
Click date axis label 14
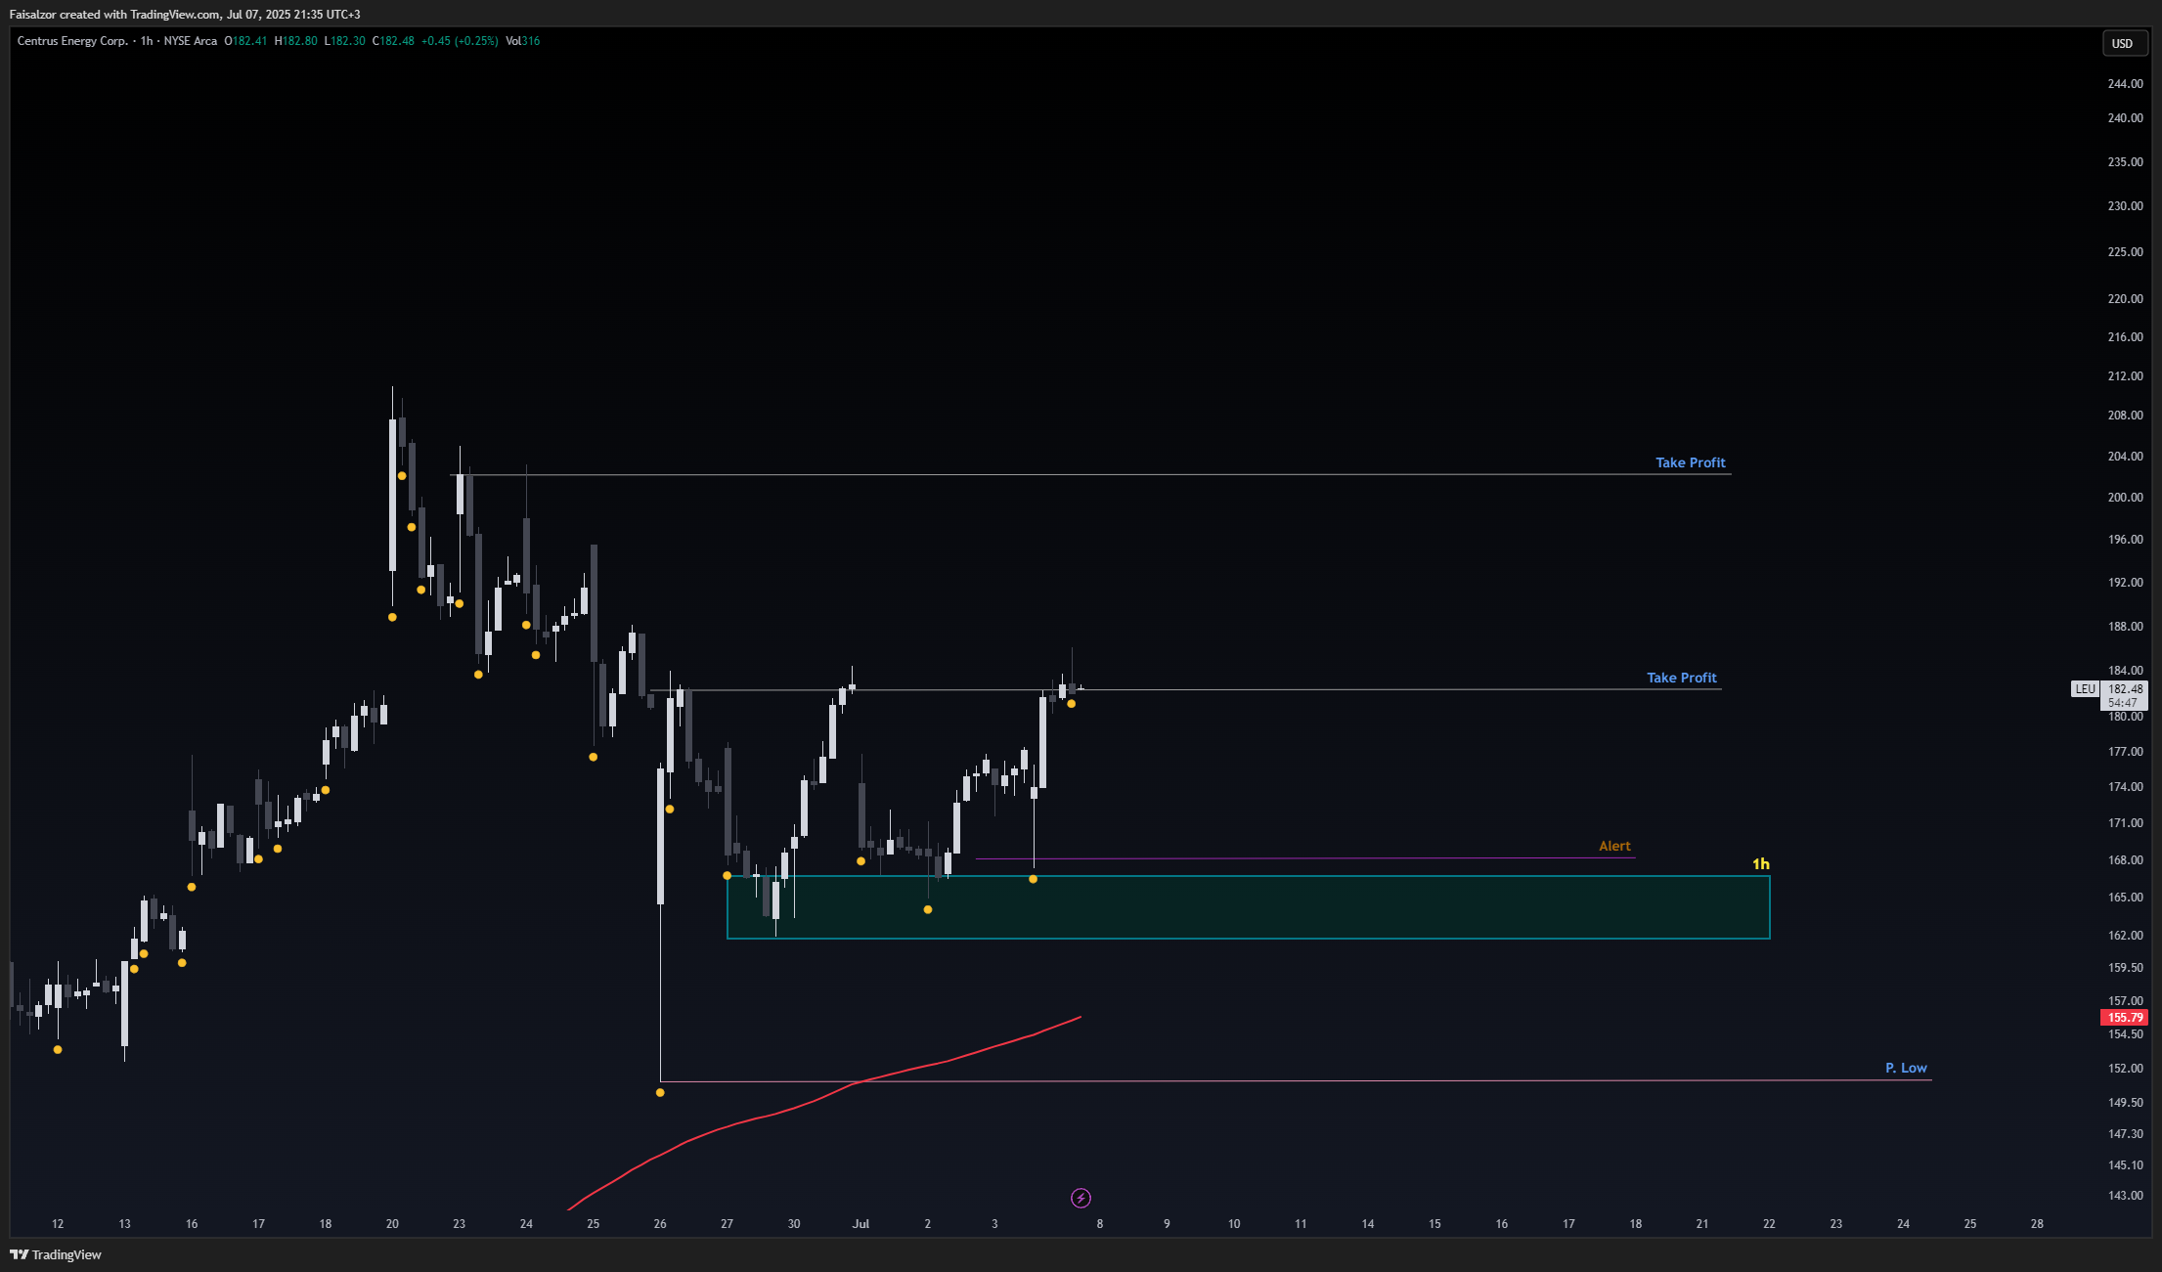[1368, 1224]
